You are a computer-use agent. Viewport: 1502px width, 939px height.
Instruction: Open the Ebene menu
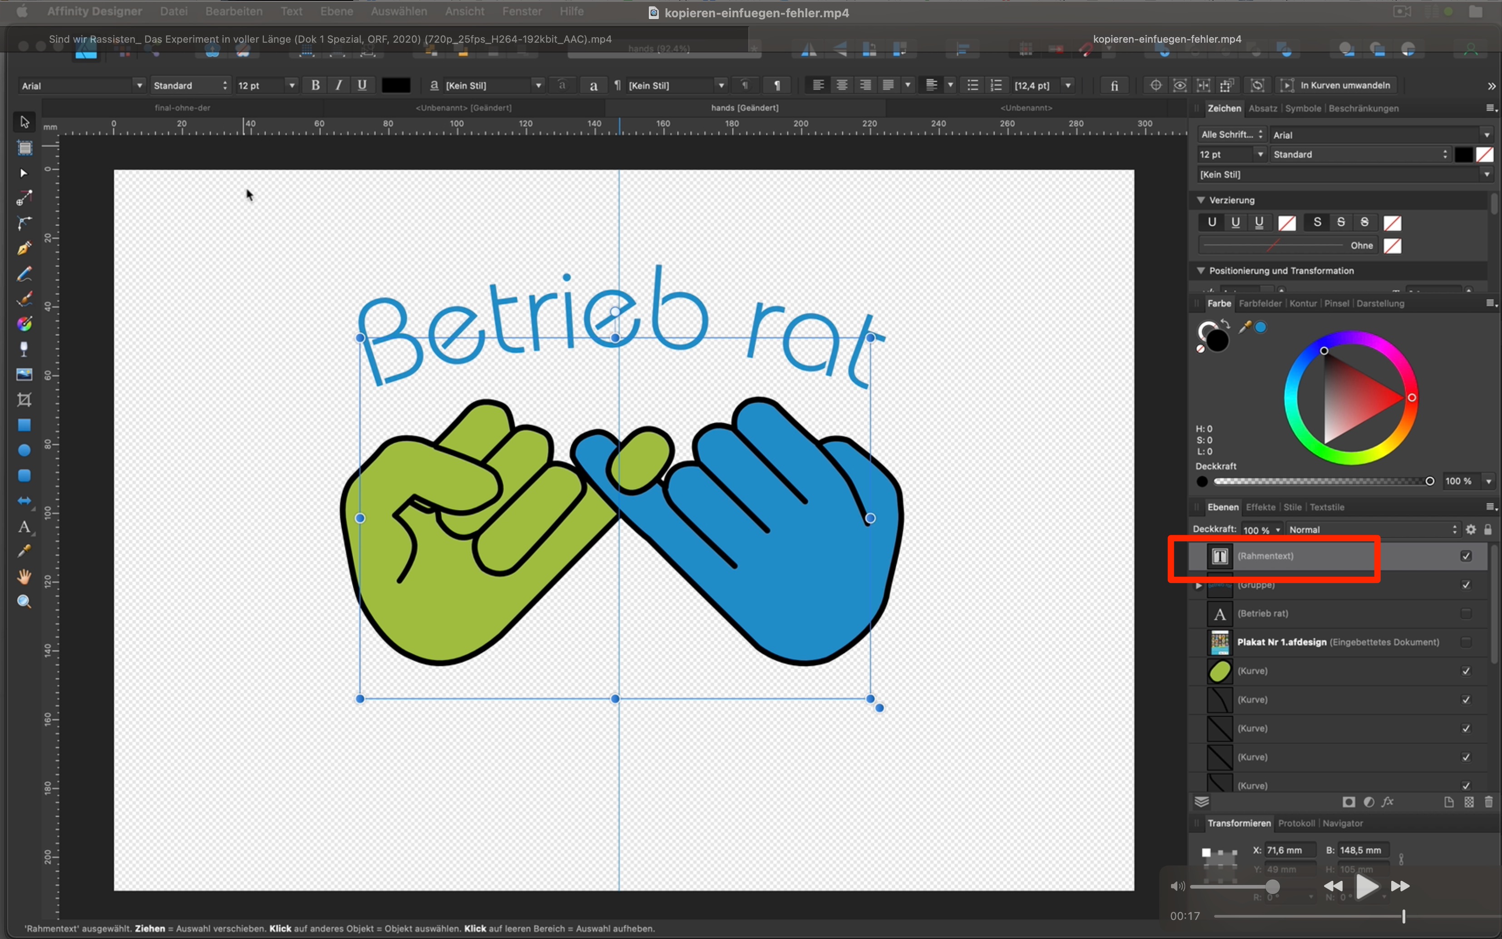click(336, 11)
